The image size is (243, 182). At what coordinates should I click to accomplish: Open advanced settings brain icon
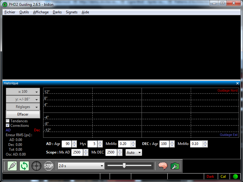point(163,166)
